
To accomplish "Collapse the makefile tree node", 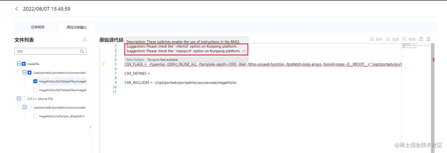I will point(19,64).
